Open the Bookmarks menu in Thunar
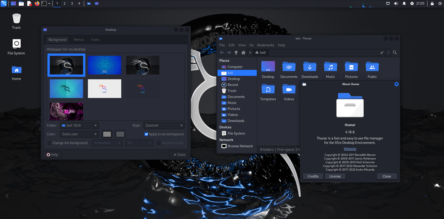Image resolution: width=444 pixels, height=219 pixels. [266, 45]
